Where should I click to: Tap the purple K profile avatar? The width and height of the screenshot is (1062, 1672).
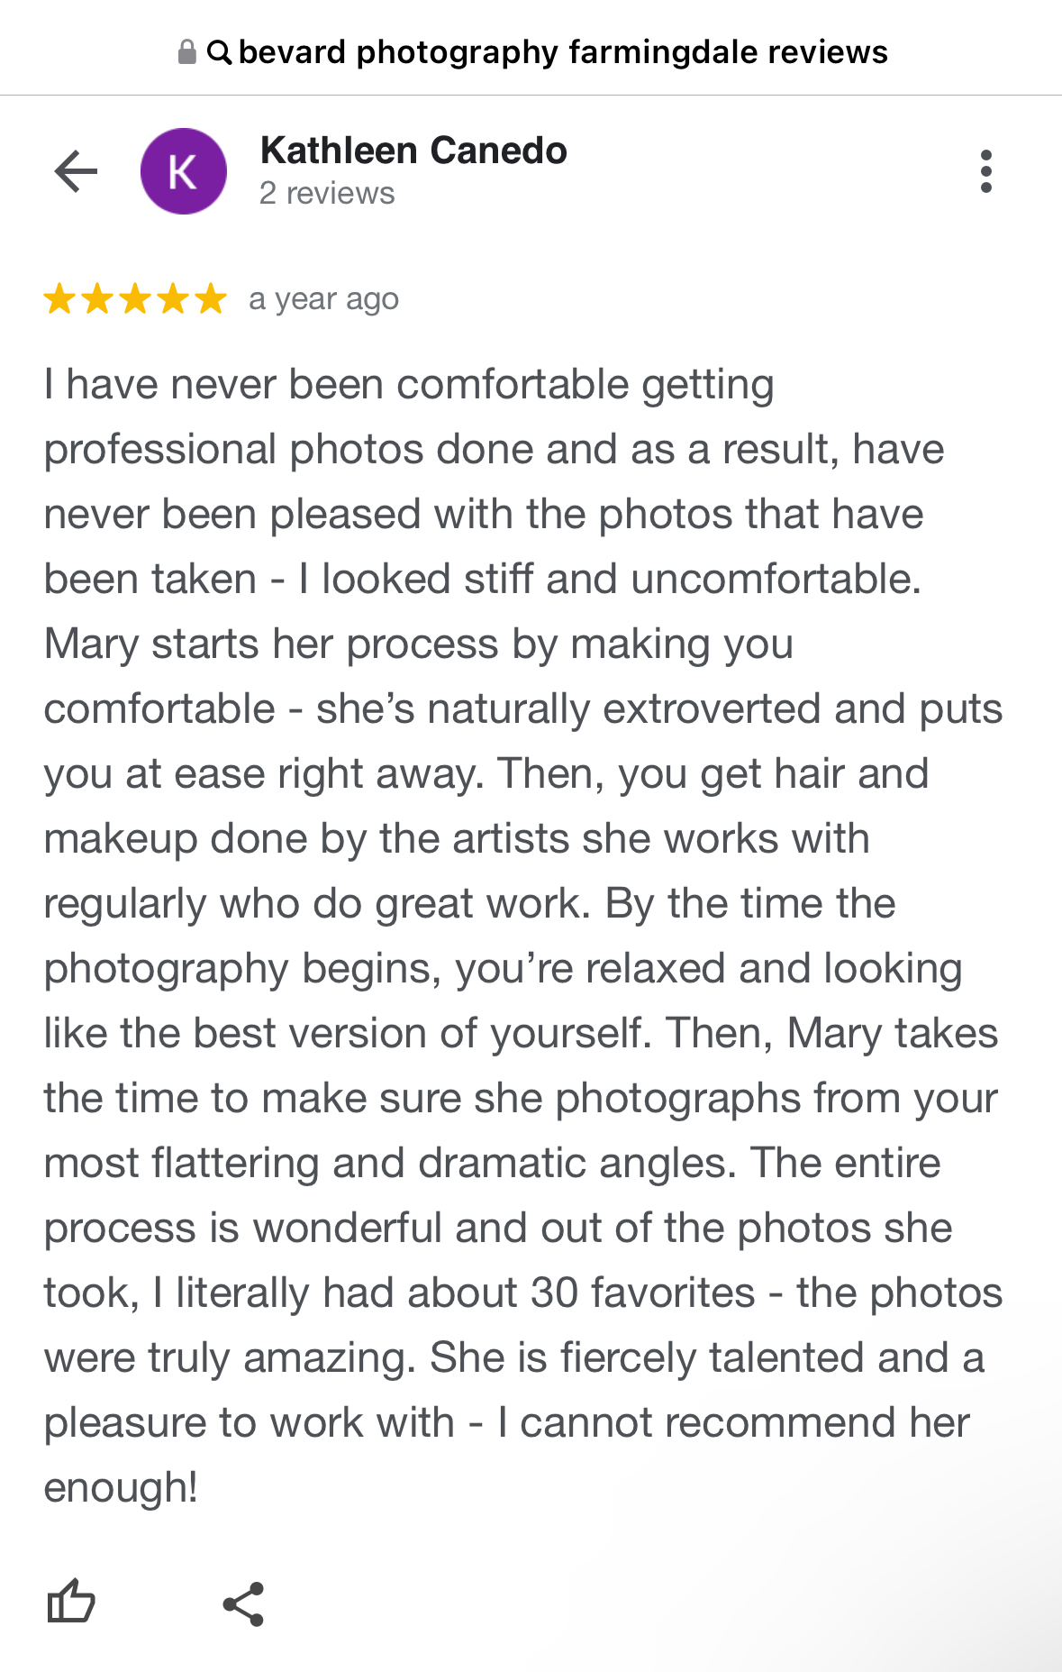184,171
